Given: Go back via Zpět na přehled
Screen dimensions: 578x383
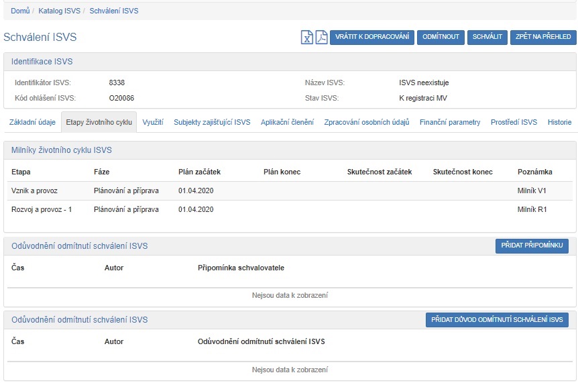Looking at the screenshot, I should tap(543, 38).
